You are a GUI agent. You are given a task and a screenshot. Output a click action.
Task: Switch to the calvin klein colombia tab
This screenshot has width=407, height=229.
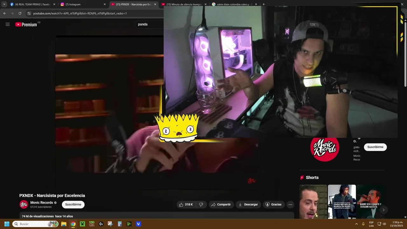(x=234, y=4)
